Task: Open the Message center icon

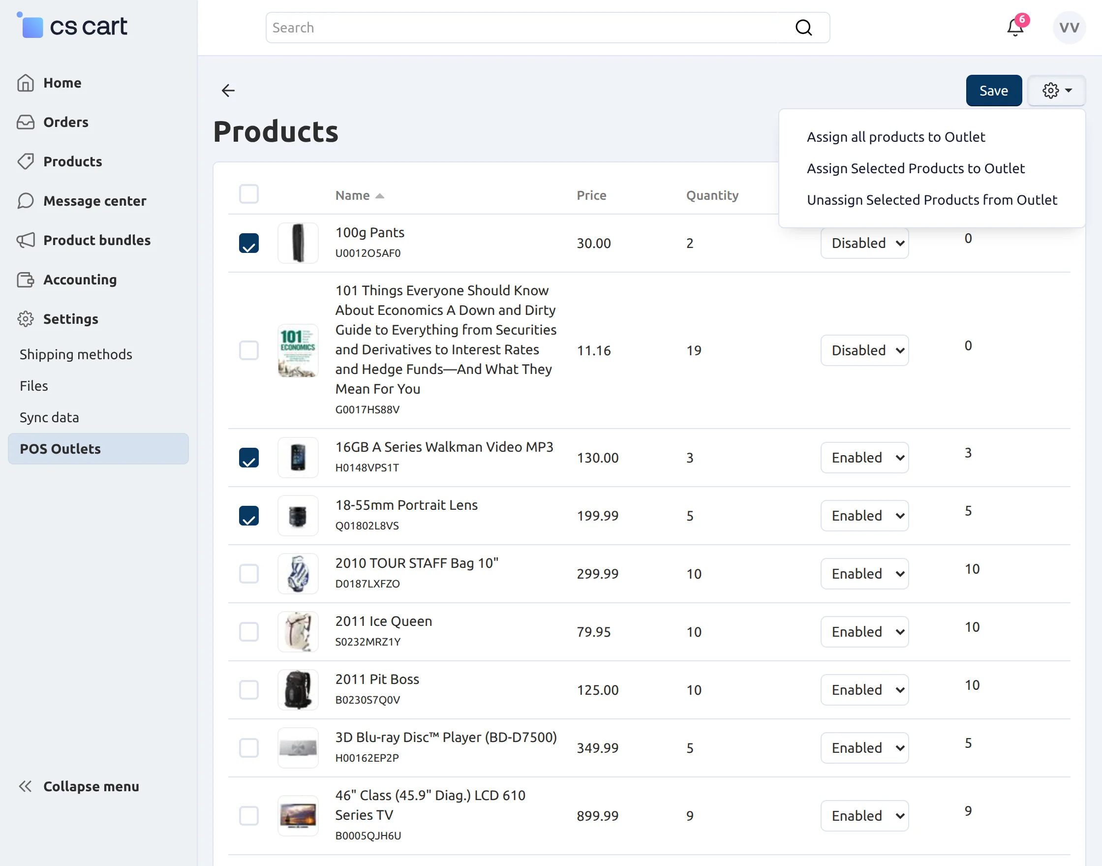Action: coord(26,201)
